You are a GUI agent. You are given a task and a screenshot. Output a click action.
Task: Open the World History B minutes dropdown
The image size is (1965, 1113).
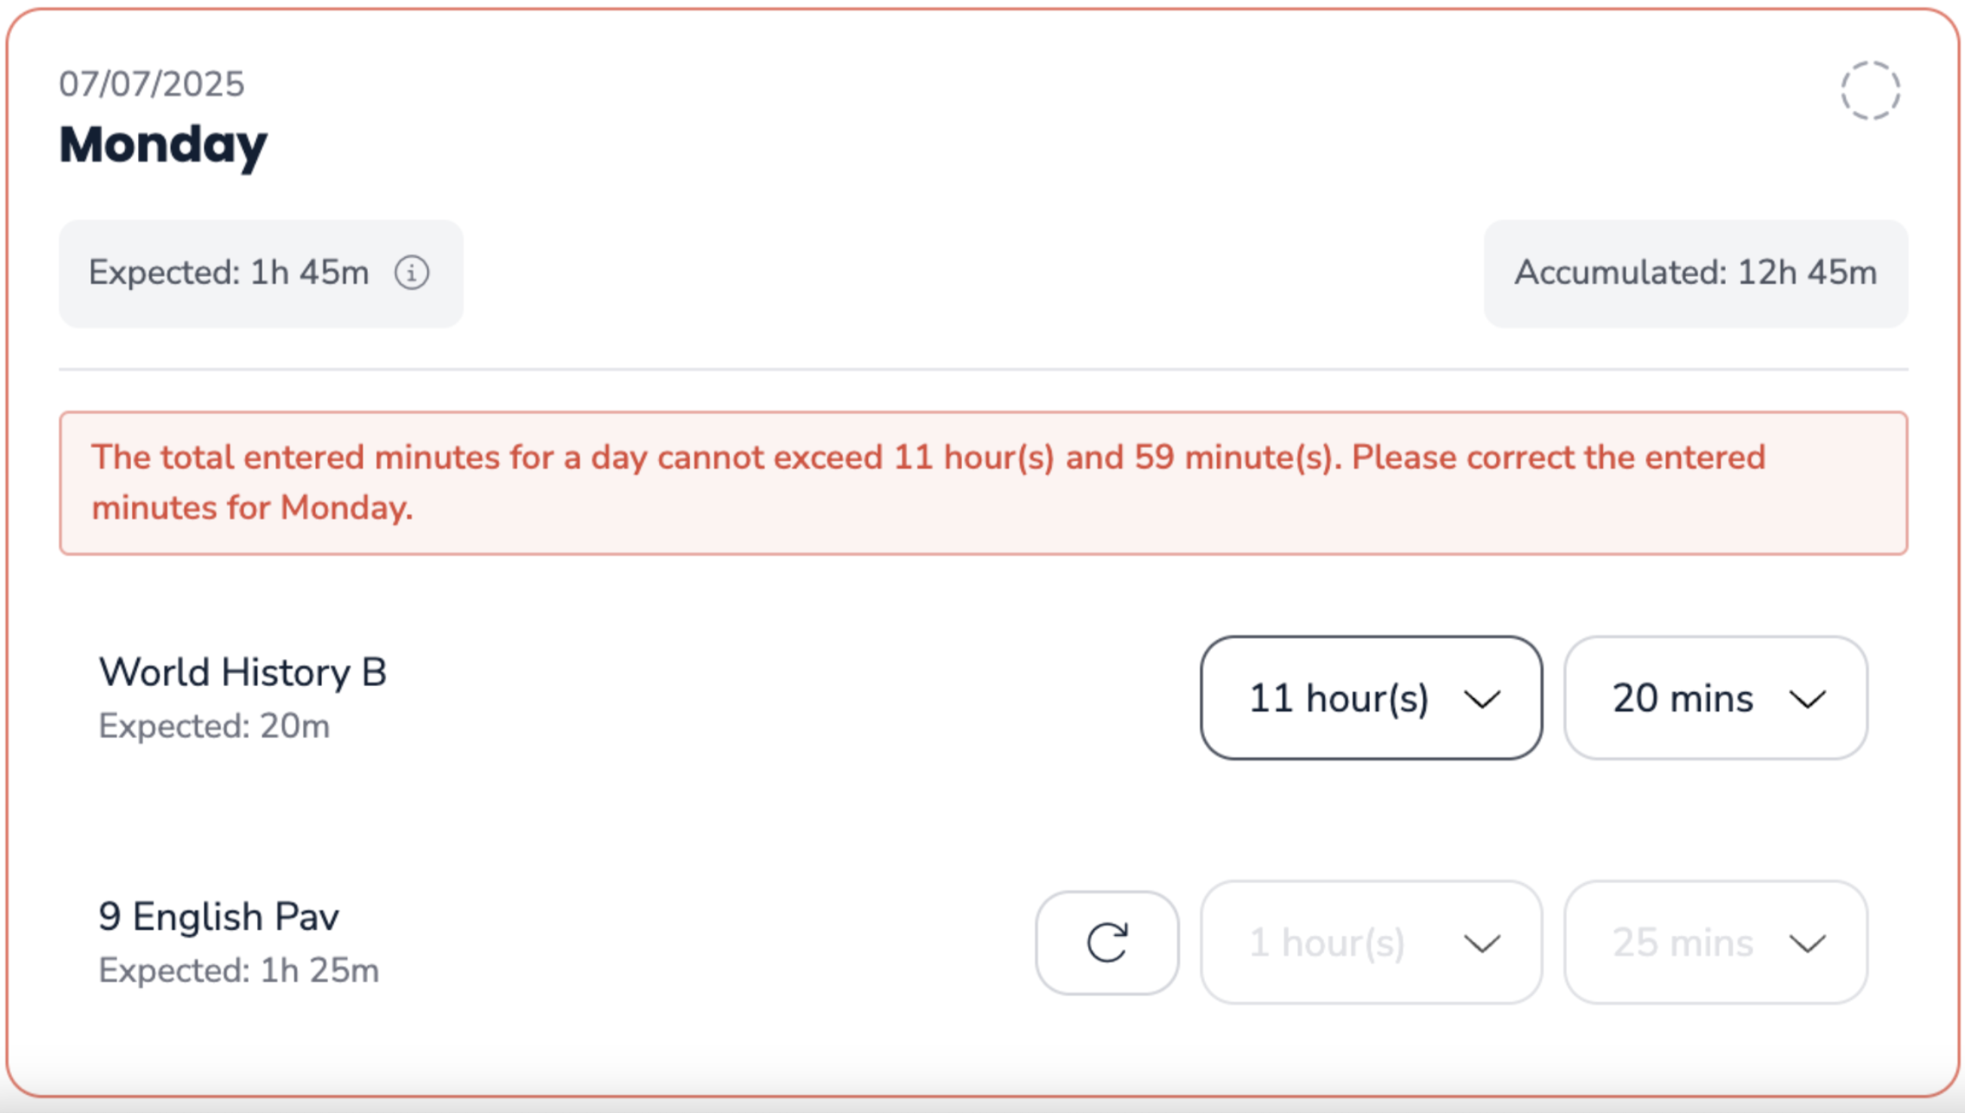coord(1715,698)
